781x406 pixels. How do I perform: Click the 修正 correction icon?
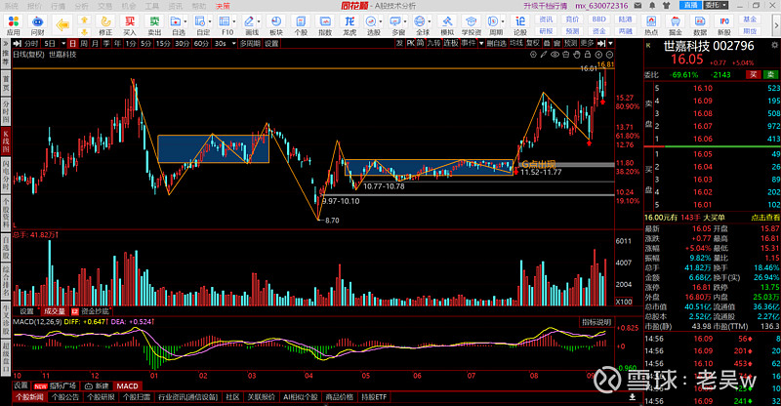coord(105,25)
